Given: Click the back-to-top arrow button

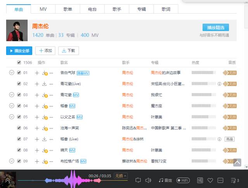Looking at the screenshot, I should click(237, 162).
